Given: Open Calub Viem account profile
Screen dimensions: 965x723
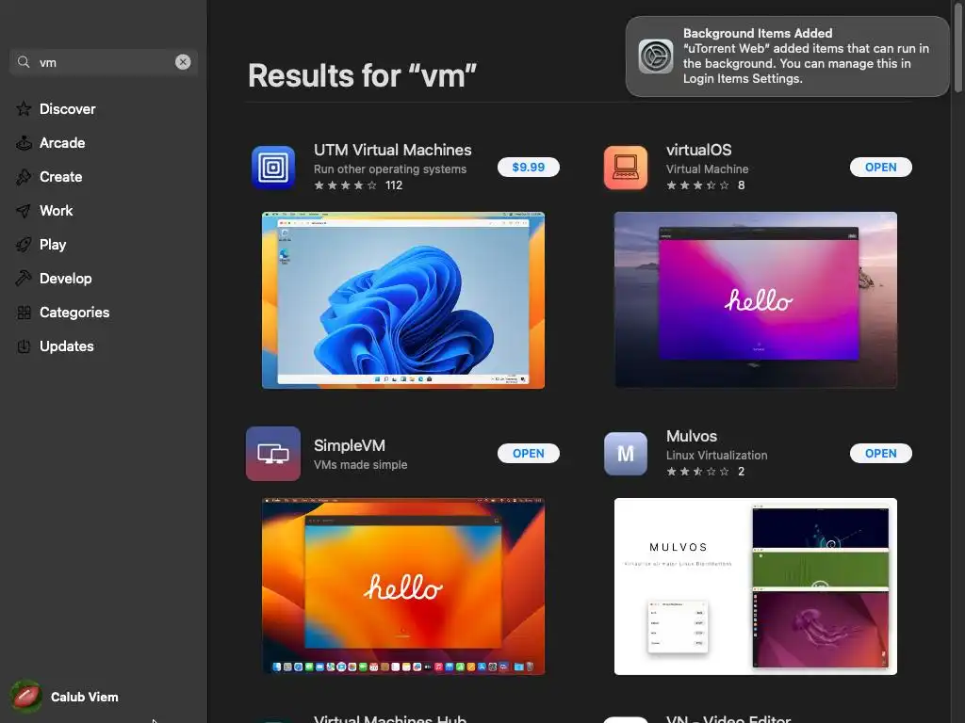Looking at the screenshot, I should tap(65, 697).
